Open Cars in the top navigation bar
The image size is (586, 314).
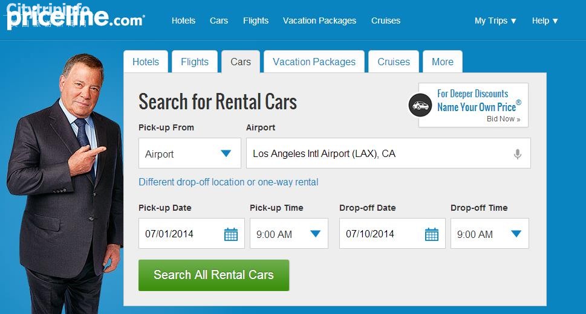coord(219,21)
